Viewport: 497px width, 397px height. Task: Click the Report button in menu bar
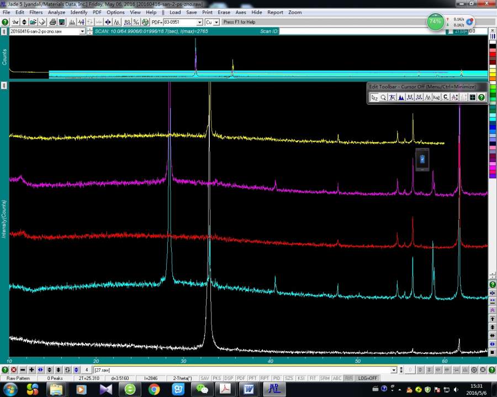[x=275, y=12]
